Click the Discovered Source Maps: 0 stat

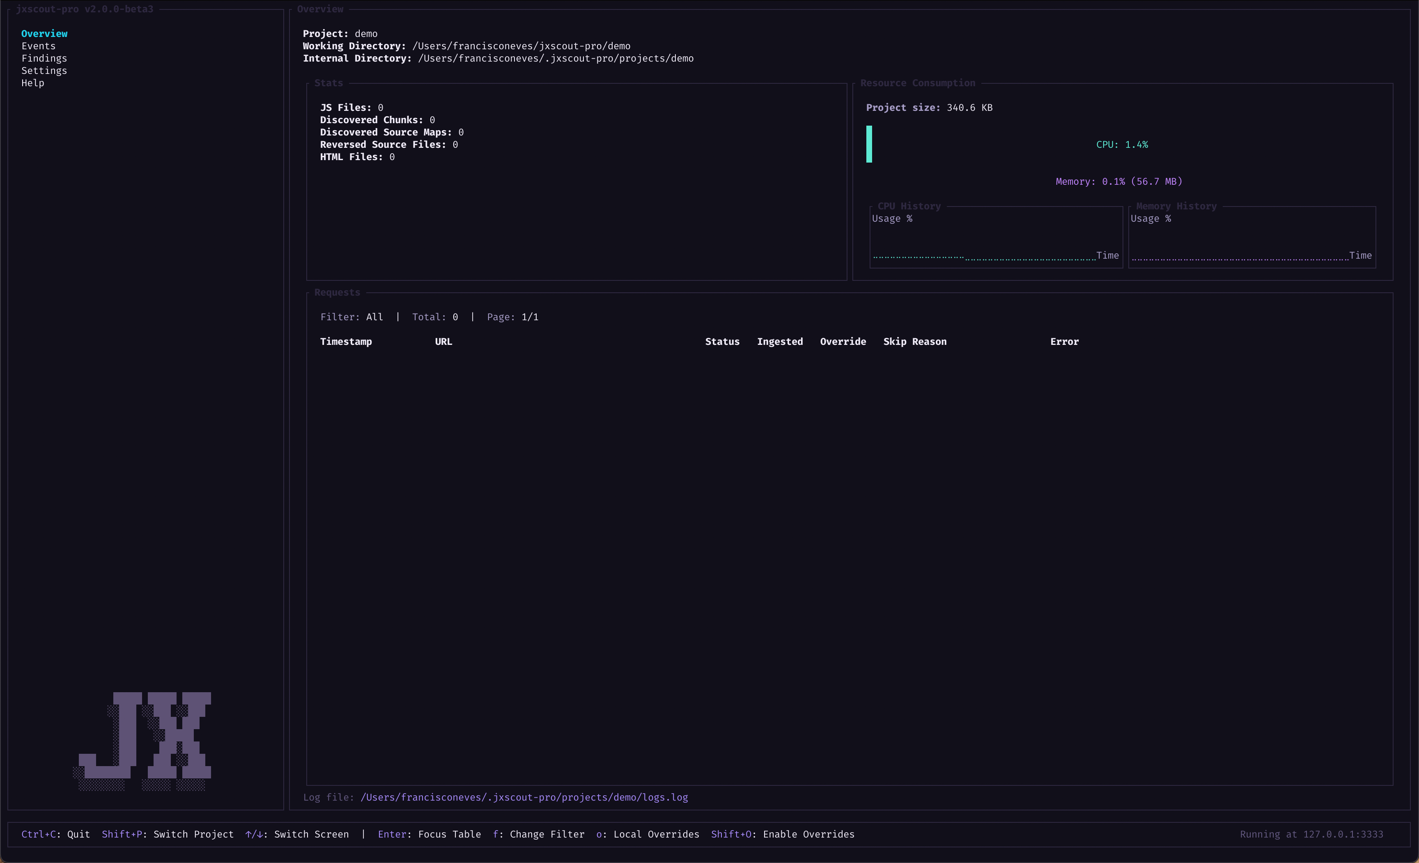392,133
